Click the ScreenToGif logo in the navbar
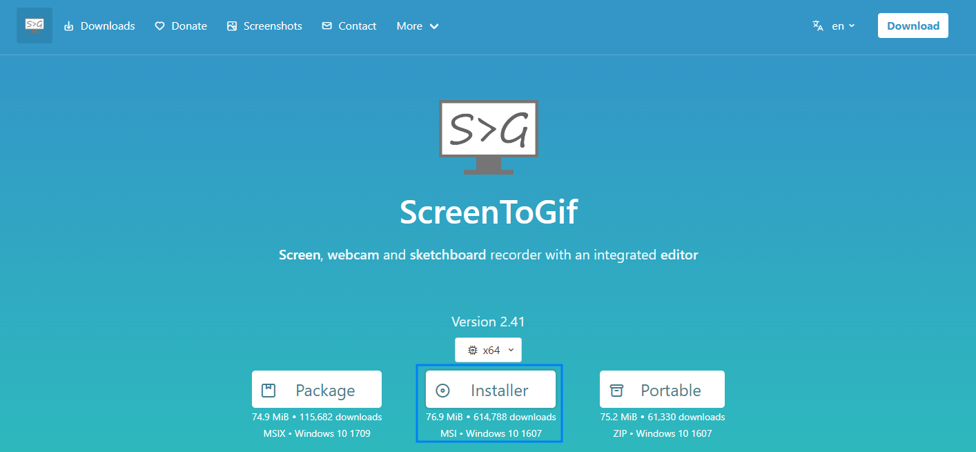The width and height of the screenshot is (976, 452). click(x=35, y=26)
